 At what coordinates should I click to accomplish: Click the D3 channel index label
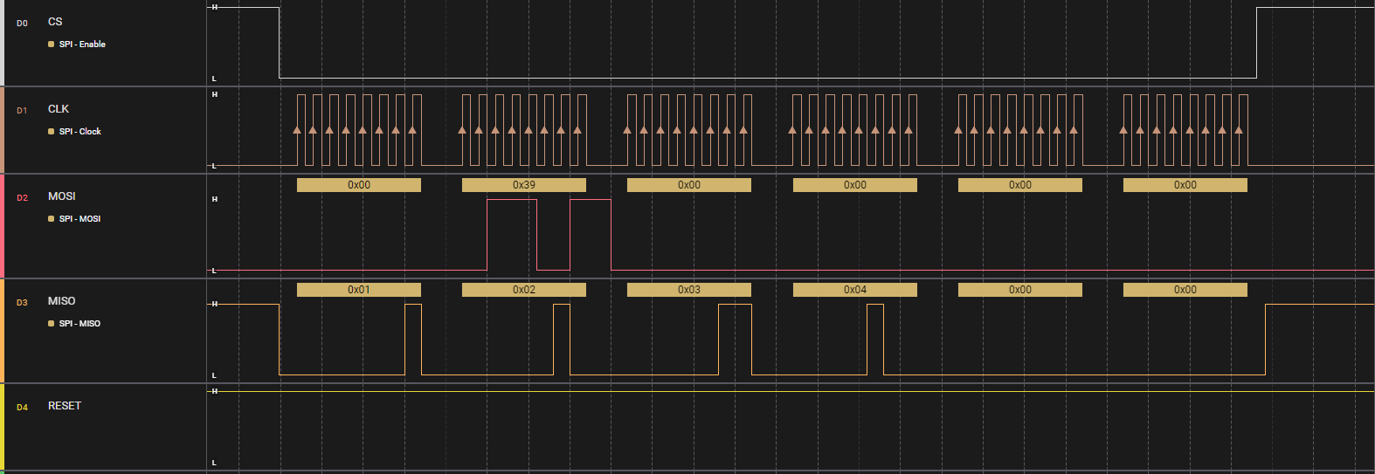click(22, 303)
